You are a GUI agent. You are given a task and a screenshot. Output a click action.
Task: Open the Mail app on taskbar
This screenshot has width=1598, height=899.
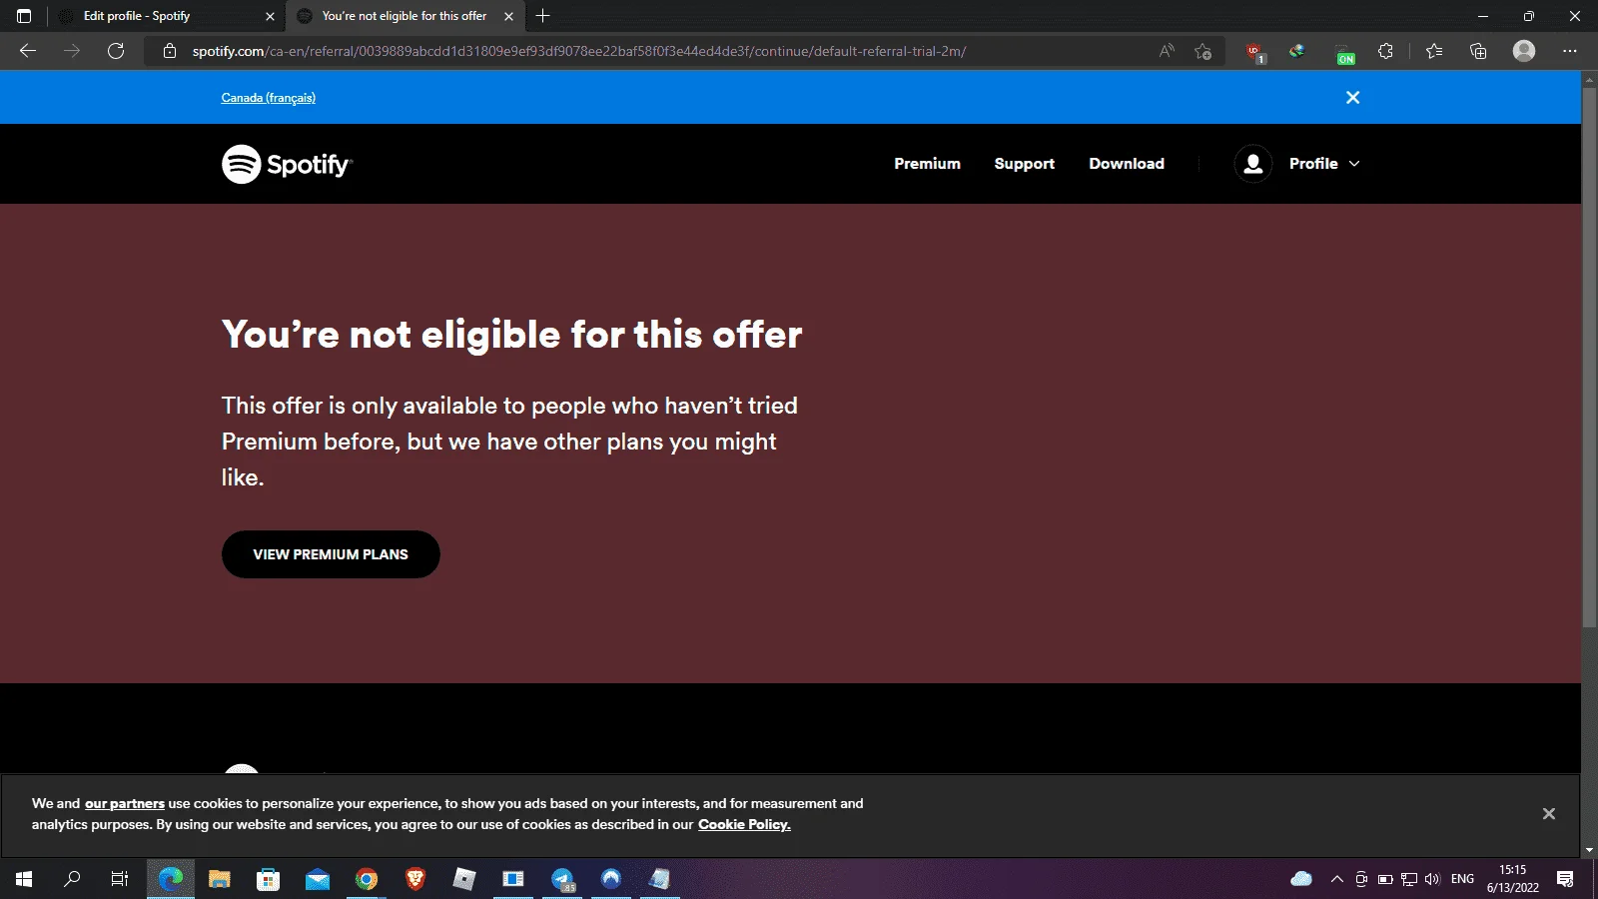pos(318,879)
